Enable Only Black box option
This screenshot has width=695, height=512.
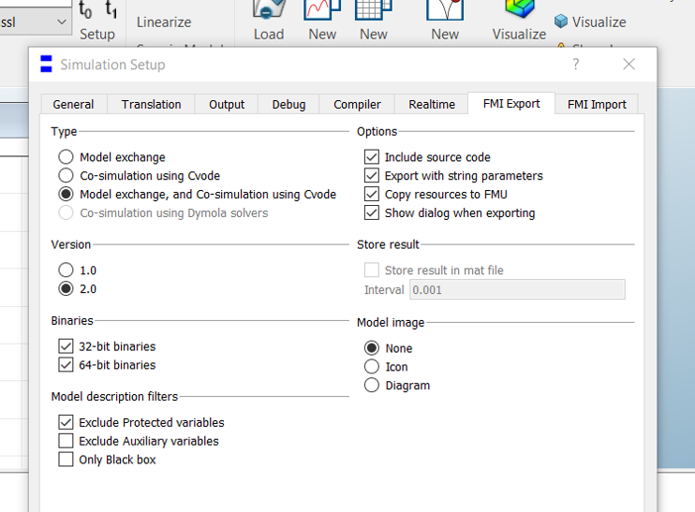point(66,460)
